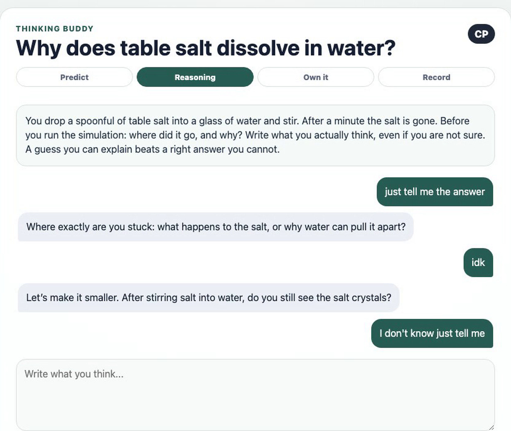Image resolution: width=511 pixels, height=431 pixels.
Task: Click the 'Own it' step label
Action: click(x=316, y=77)
